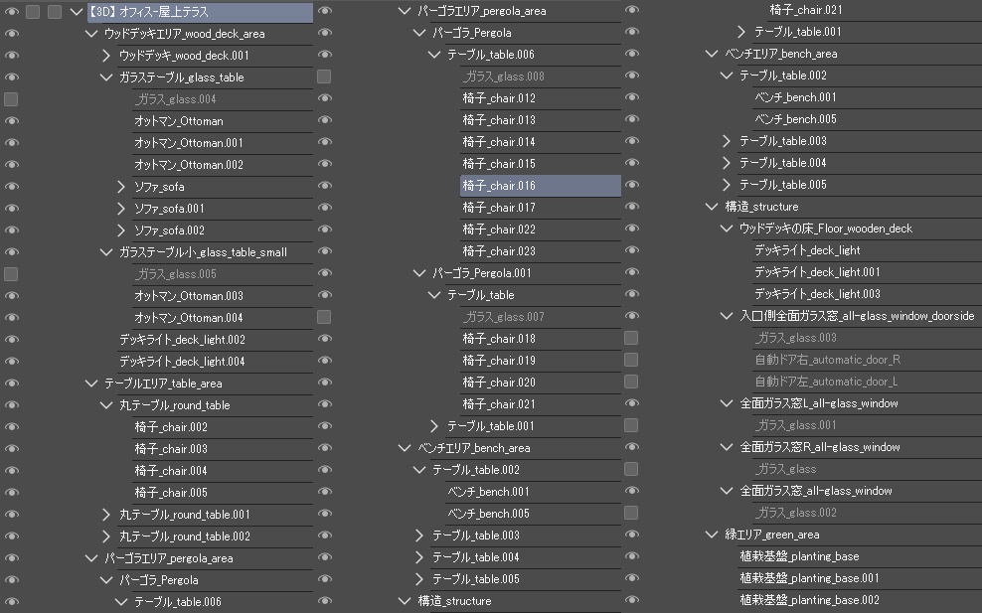Enable visibility box for ガラス_glass.008

(324, 77)
